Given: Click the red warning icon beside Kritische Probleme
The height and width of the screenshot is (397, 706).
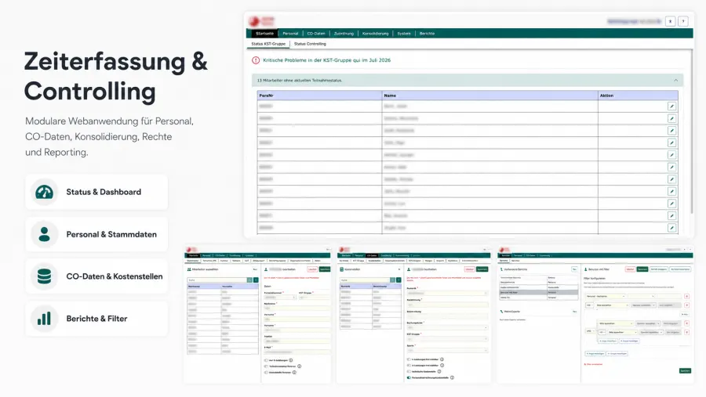Looking at the screenshot, I should [x=256, y=60].
